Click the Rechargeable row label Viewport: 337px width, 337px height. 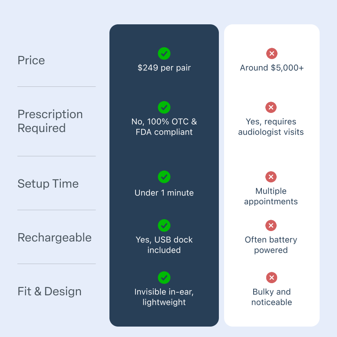pyautogui.click(x=55, y=238)
